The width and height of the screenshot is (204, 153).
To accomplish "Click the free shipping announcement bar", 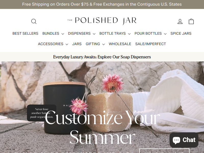I will [102, 4].
